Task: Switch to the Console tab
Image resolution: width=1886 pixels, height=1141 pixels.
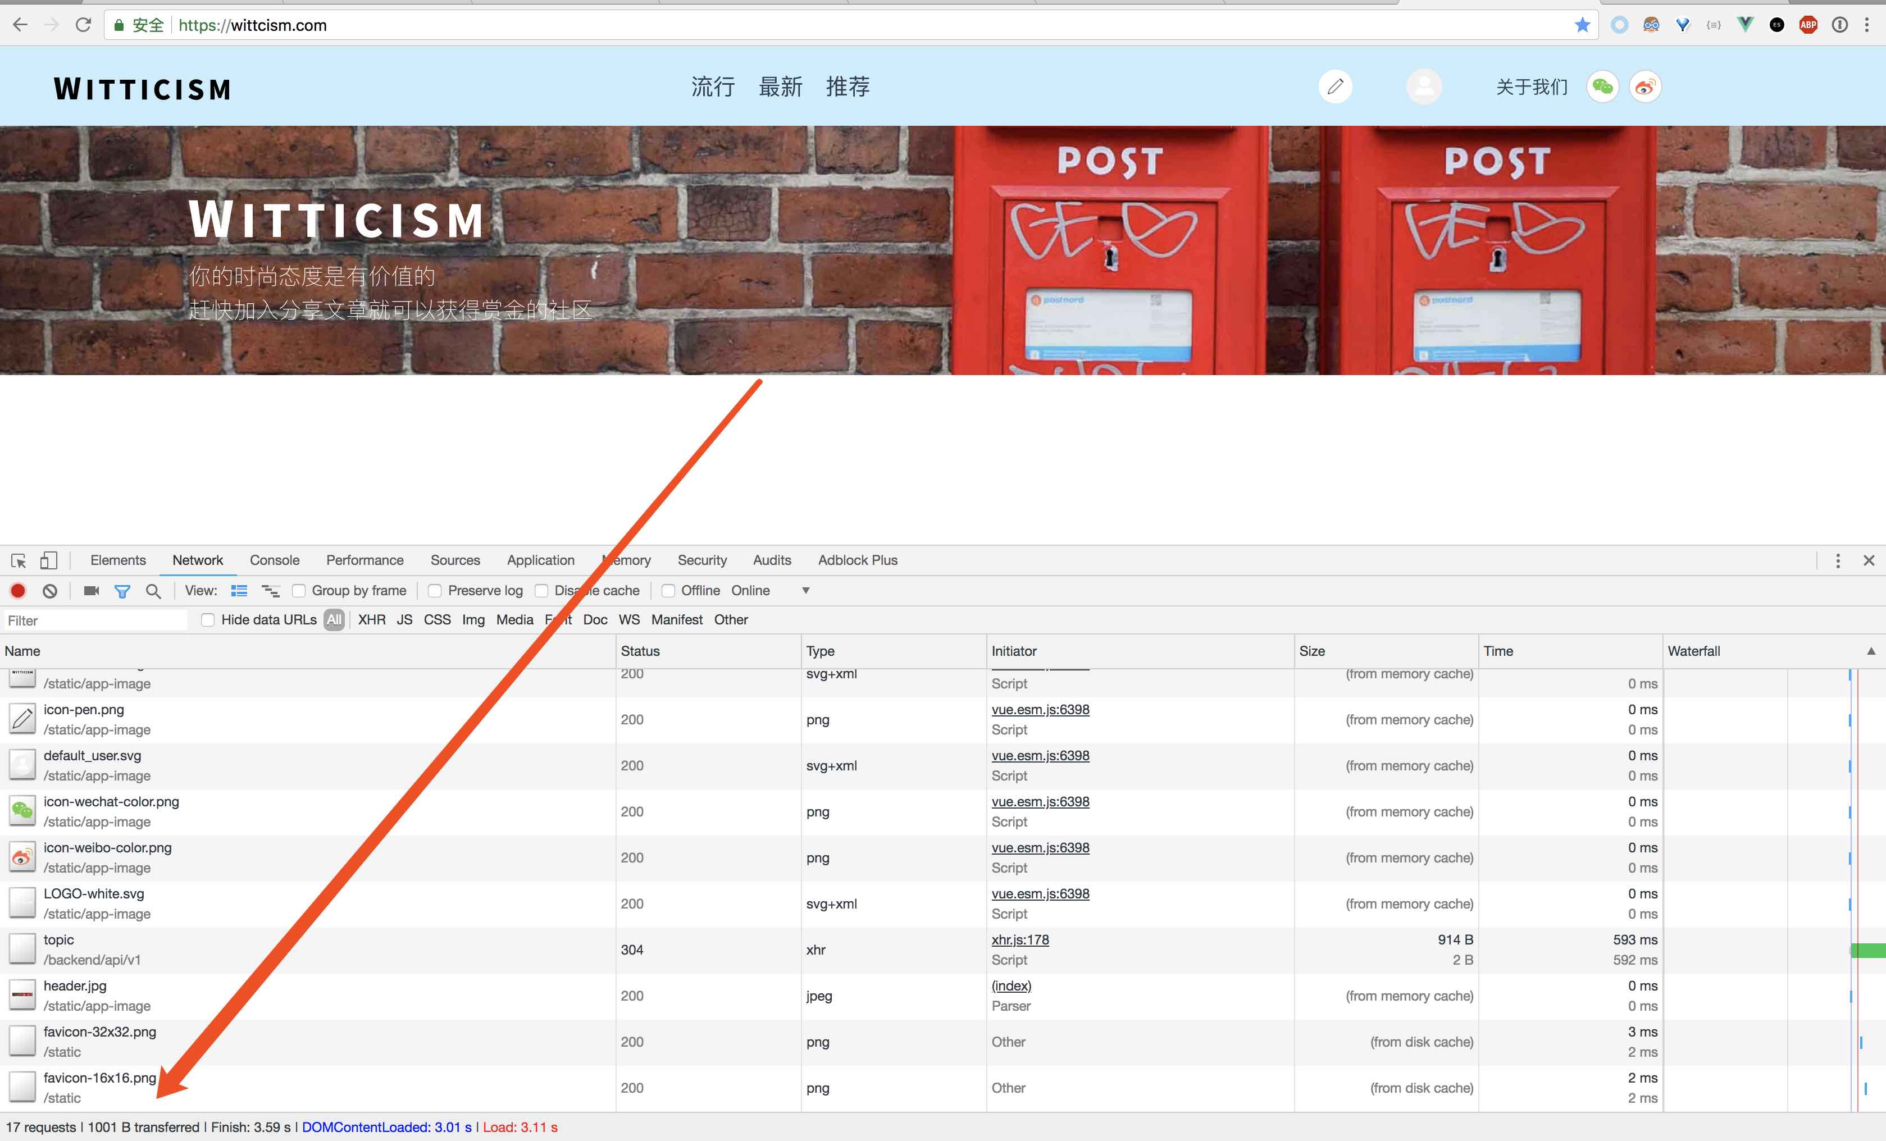Action: click(x=274, y=560)
